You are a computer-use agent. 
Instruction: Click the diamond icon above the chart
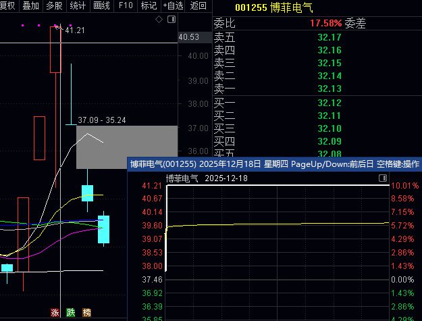pyautogui.click(x=159, y=20)
